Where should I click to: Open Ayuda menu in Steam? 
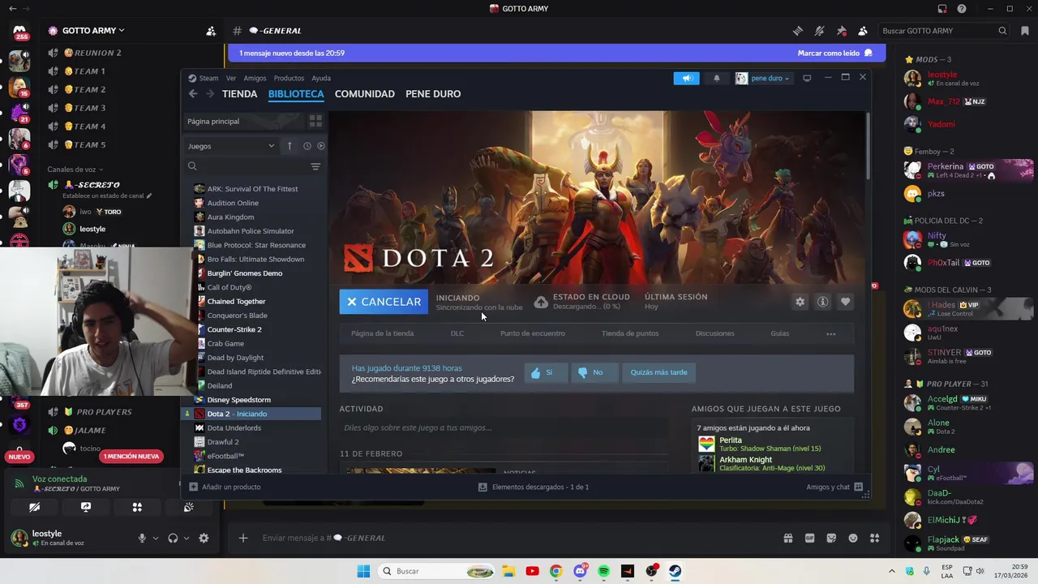tap(321, 79)
